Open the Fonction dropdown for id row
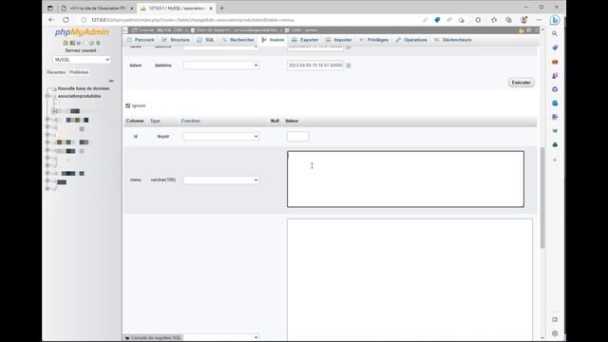Screen dimensions: 608x342 point(221,136)
